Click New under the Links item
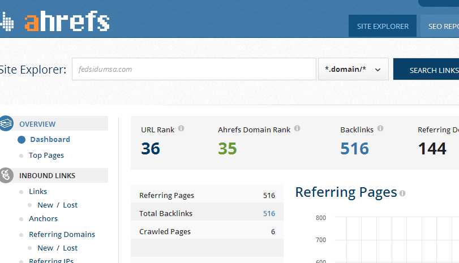 (45, 205)
